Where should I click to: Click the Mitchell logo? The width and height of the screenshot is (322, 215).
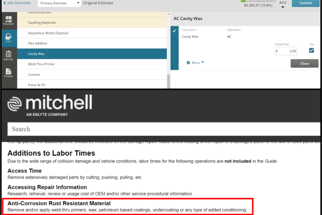tap(49, 105)
